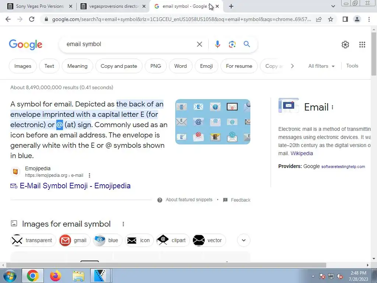Open Firefox from the taskbar
The height and width of the screenshot is (283, 377).
coord(56,276)
